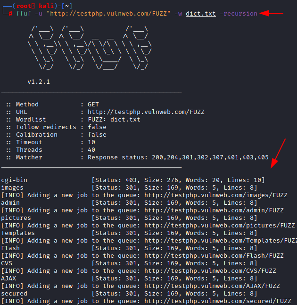This screenshot has height=305, width=297.
Task: Click the root kali prompt text
Action: (33, 6)
